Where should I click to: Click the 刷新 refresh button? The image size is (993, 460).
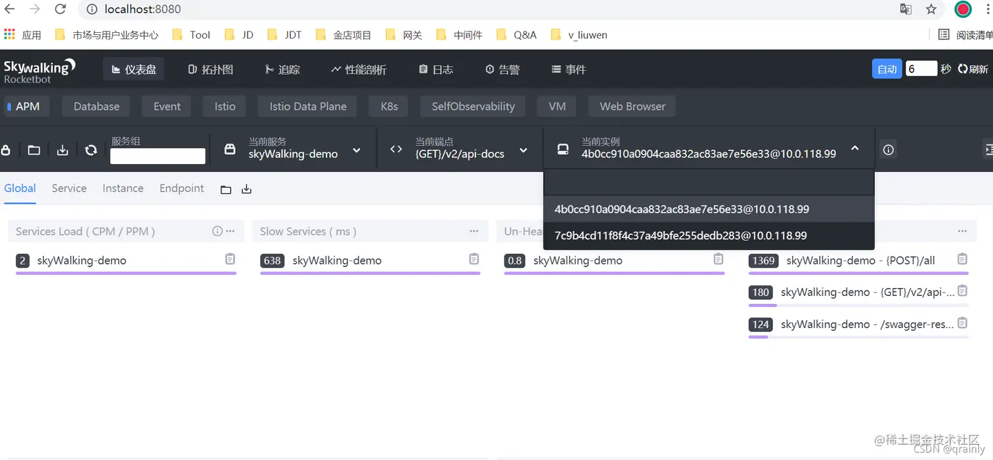click(x=973, y=69)
